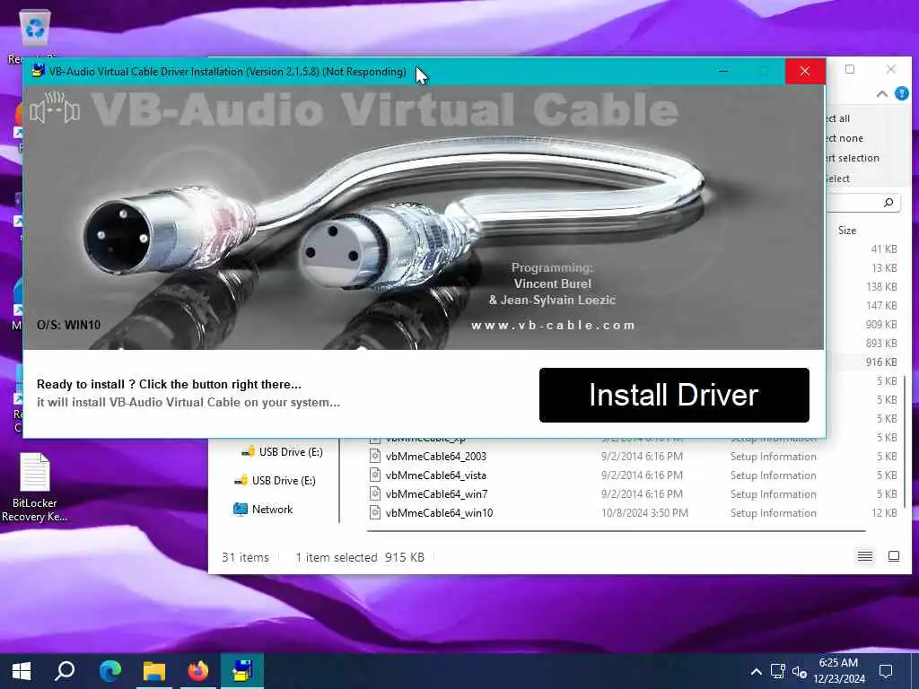The image size is (919, 689).
Task: Open the Windows Start menu
Action: (x=22, y=671)
